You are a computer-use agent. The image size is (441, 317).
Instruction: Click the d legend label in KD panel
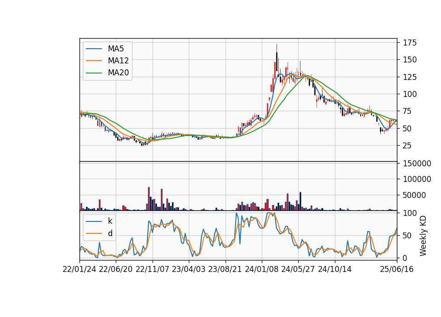110,233
